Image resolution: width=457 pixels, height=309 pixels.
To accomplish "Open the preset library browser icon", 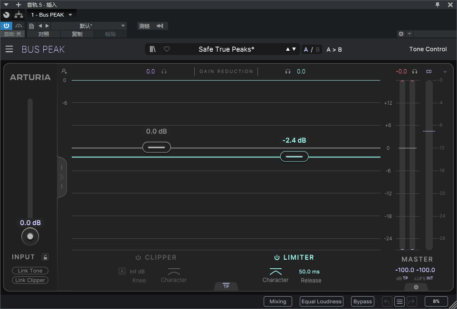I will (x=152, y=49).
